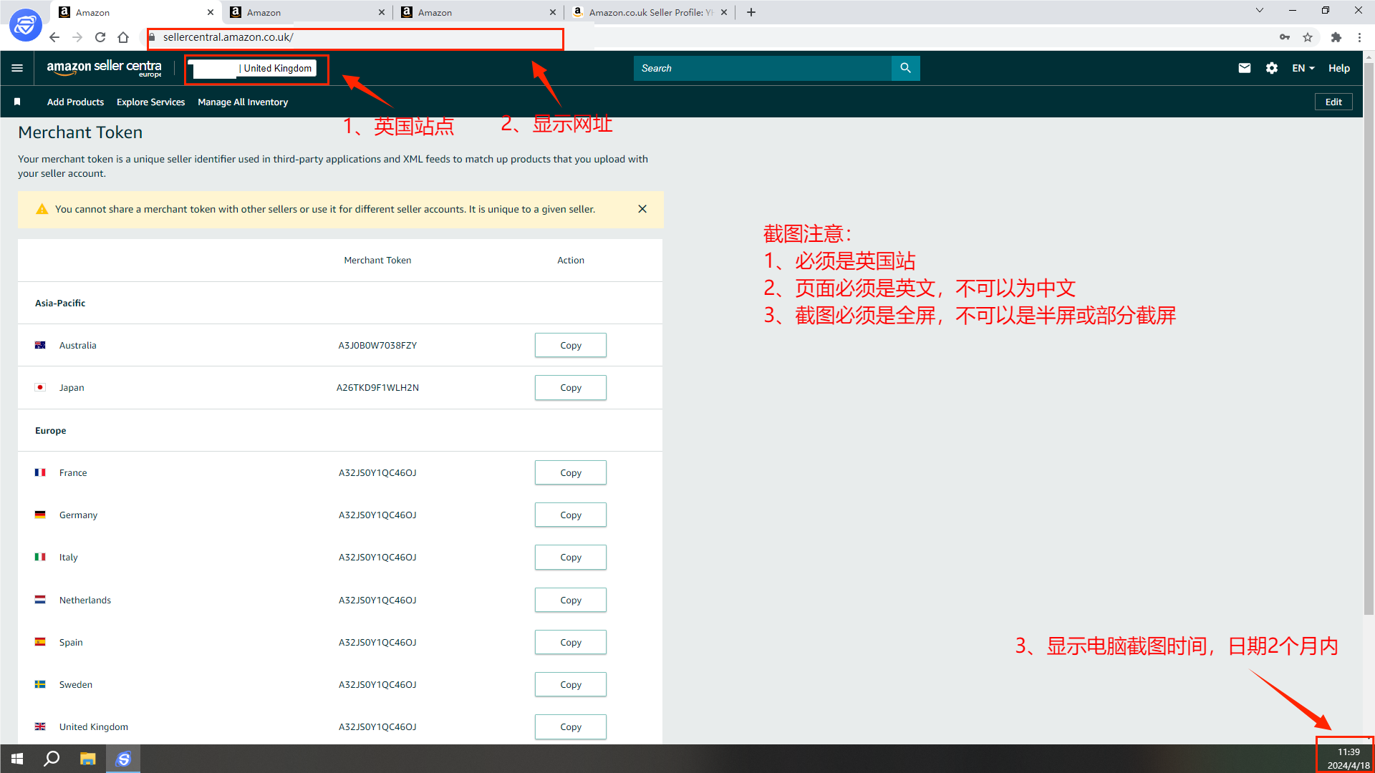The image size is (1375, 773).
Task: Star the current page with the bookmark icon
Action: pos(1308,37)
